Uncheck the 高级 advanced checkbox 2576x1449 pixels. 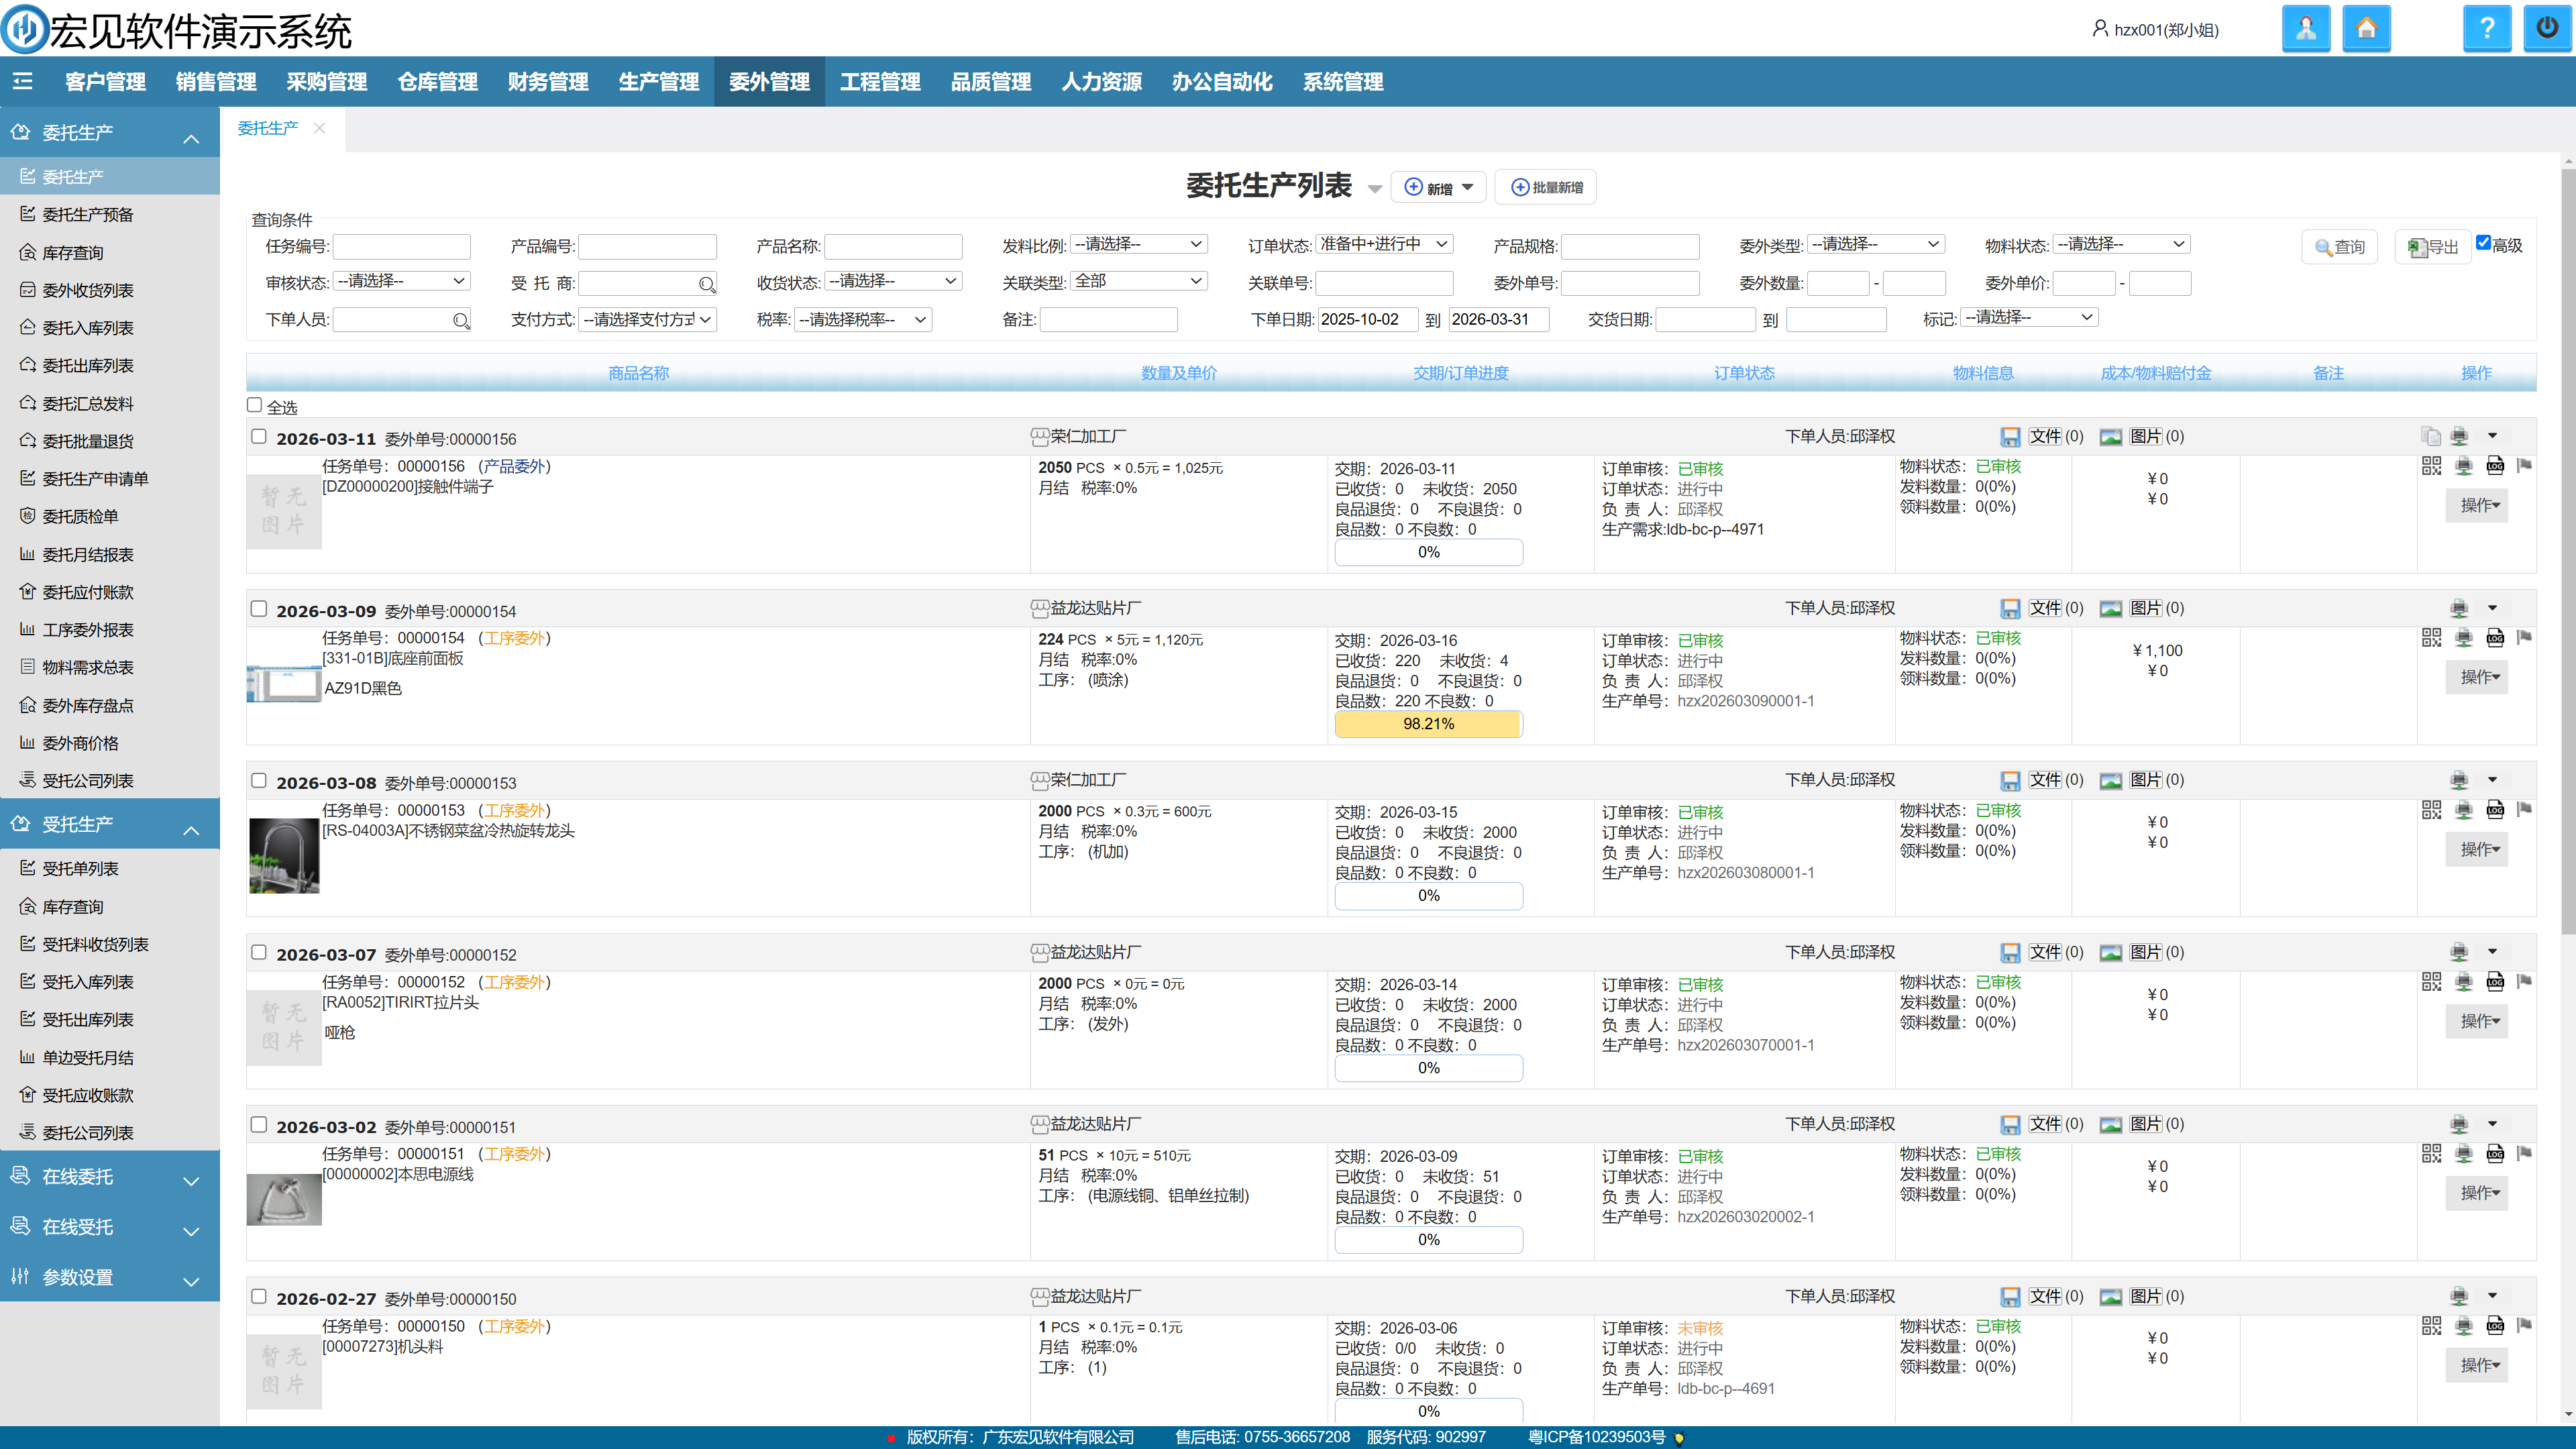tap(2483, 243)
